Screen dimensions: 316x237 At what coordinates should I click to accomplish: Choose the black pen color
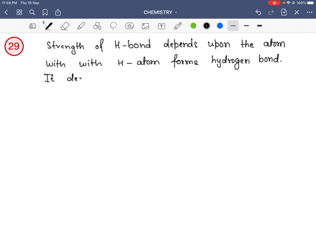tap(207, 26)
